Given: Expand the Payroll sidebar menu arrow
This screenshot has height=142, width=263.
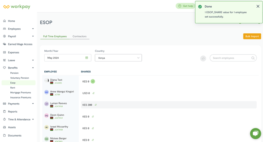Looking at the screenshot, I should pos(33,36).
